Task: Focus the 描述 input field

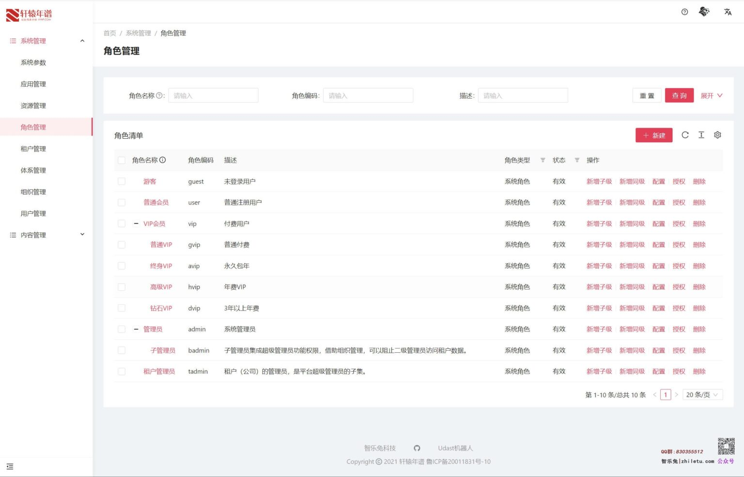Action: [523, 95]
